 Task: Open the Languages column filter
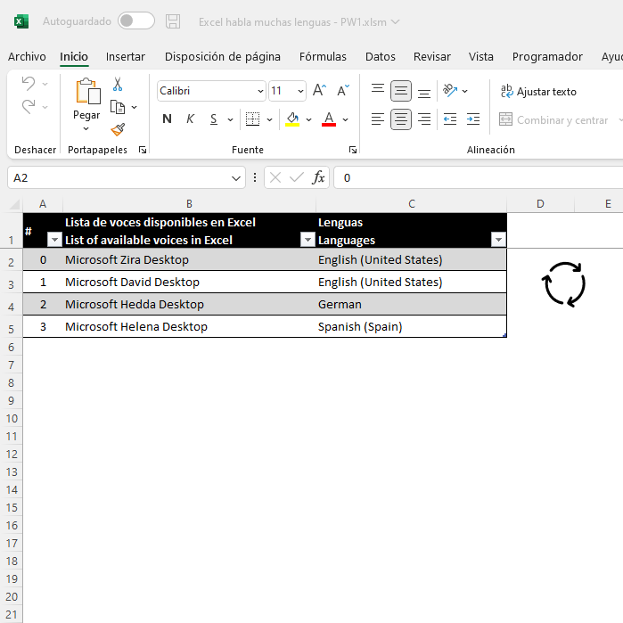[x=498, y=240]
